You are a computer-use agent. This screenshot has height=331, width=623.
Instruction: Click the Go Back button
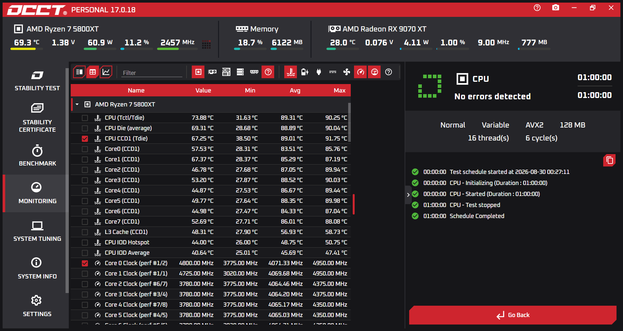[513, 315]
